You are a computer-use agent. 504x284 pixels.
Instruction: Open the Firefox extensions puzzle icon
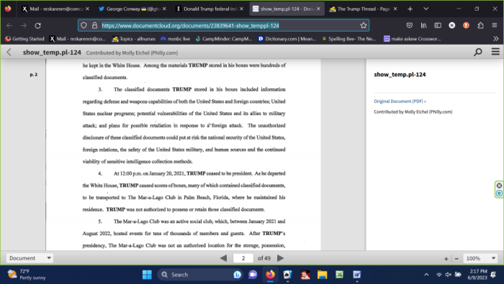click(480, 25)
